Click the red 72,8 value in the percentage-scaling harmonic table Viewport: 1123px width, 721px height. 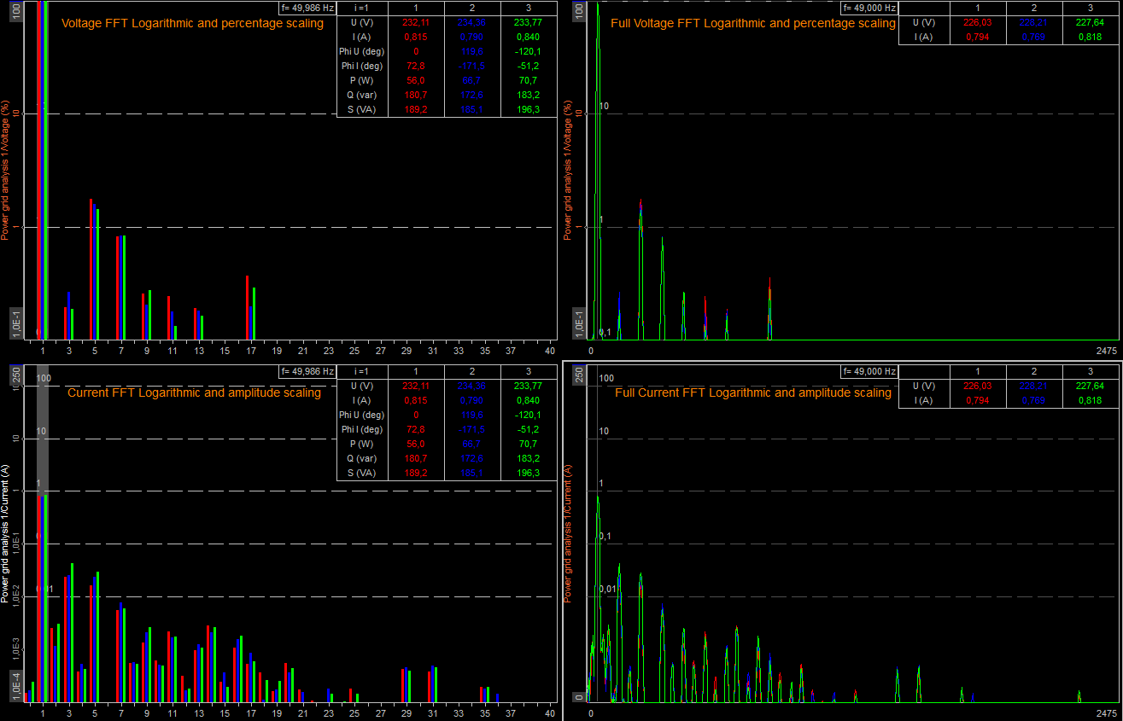pos(416,66)
